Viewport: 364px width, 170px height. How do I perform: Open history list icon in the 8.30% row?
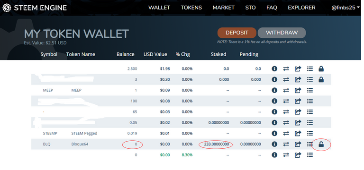click(x=309, y=155)
